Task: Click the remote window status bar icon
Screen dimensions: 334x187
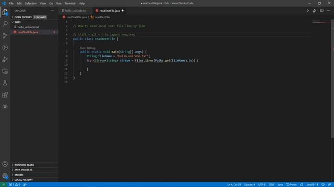Action: pyautogui.click(x=4, y=184)
